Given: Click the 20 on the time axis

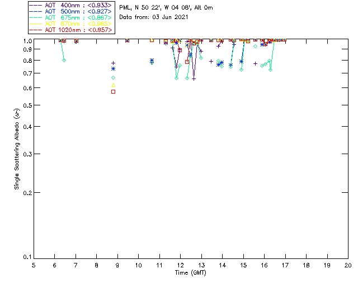Looking at the screenshot, I should (348, 265).
